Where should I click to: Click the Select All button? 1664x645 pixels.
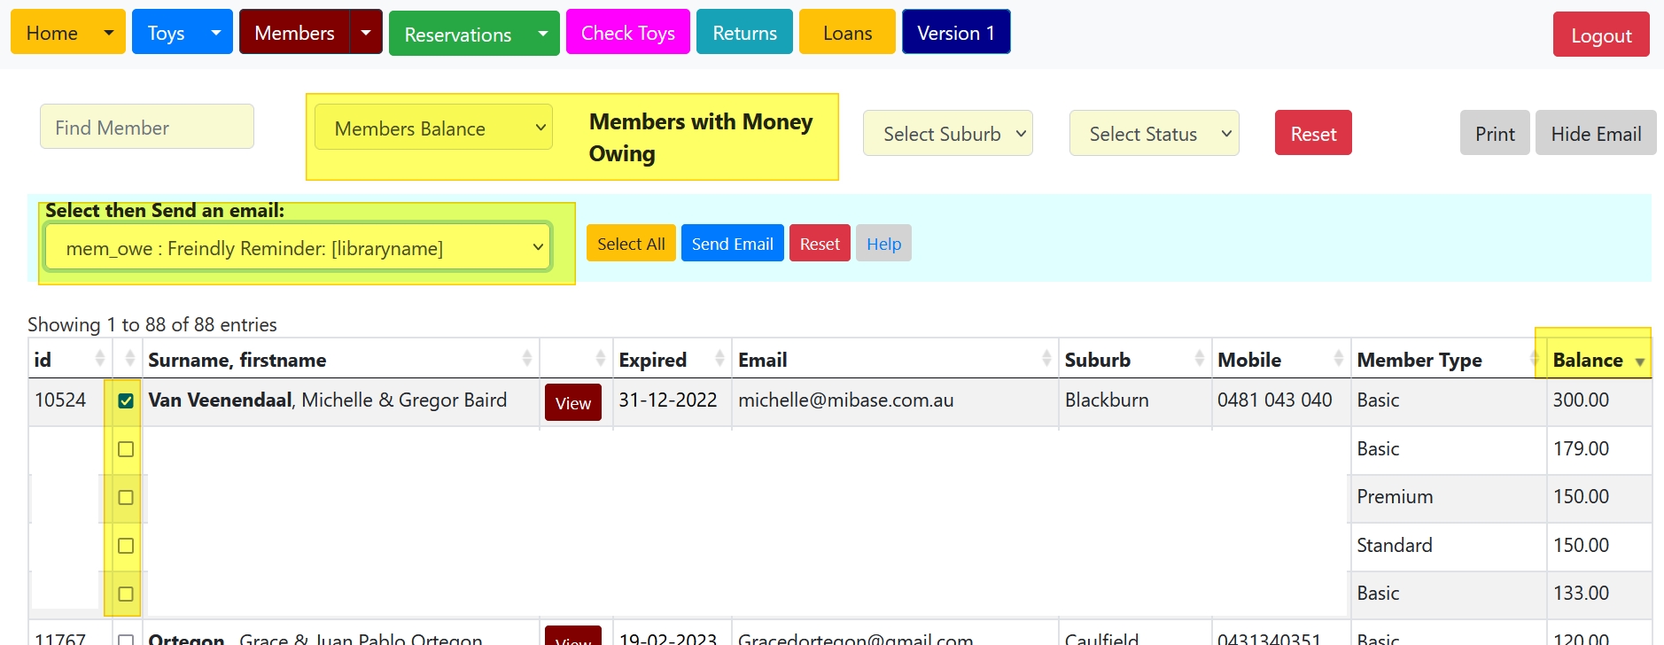tap(630, 244)
